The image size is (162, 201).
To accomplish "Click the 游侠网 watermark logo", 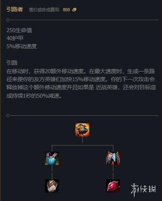I will tap(144, 190).
